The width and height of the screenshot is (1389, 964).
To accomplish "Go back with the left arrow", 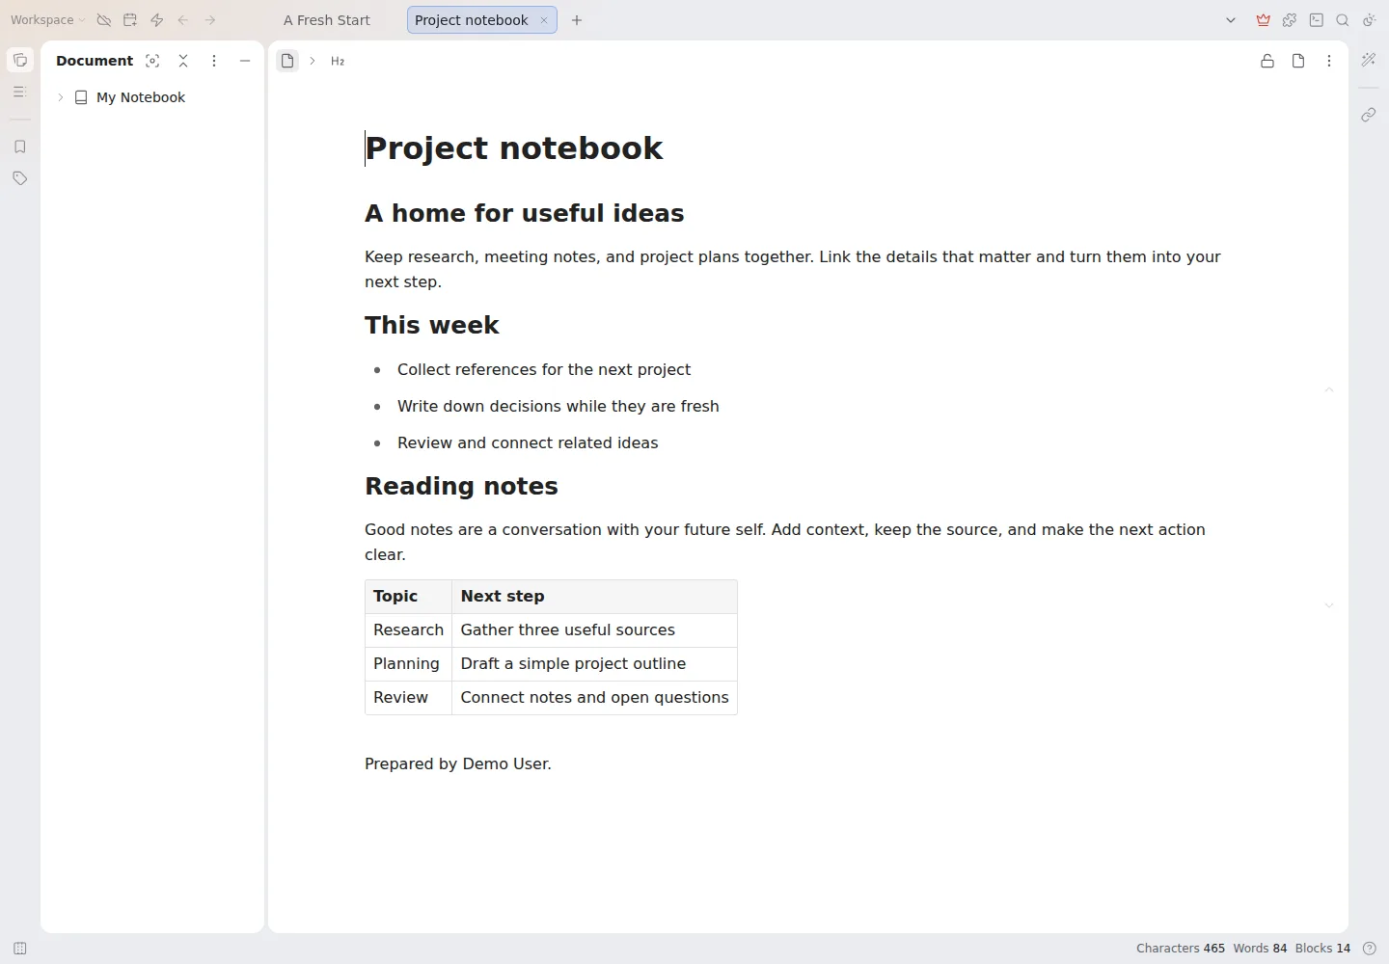I will [x=183, y=20].
